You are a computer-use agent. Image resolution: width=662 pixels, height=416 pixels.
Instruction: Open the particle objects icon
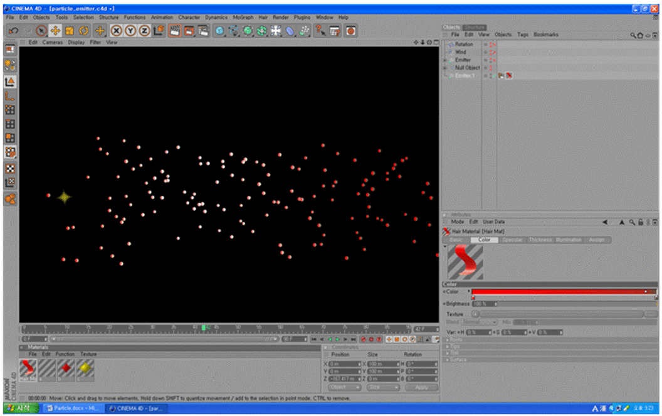coord(304,31)
